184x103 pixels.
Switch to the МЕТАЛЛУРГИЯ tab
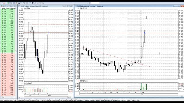54,100
